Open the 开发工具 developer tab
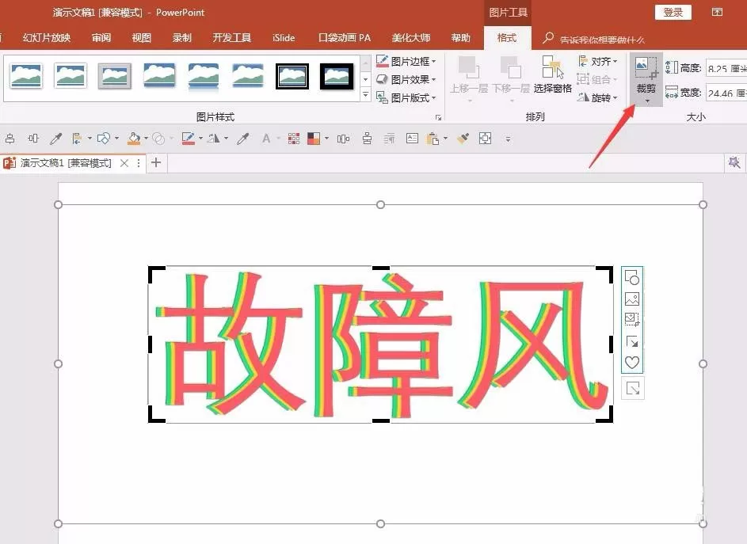This screenshot has width=747, height=544. (232, 38)
